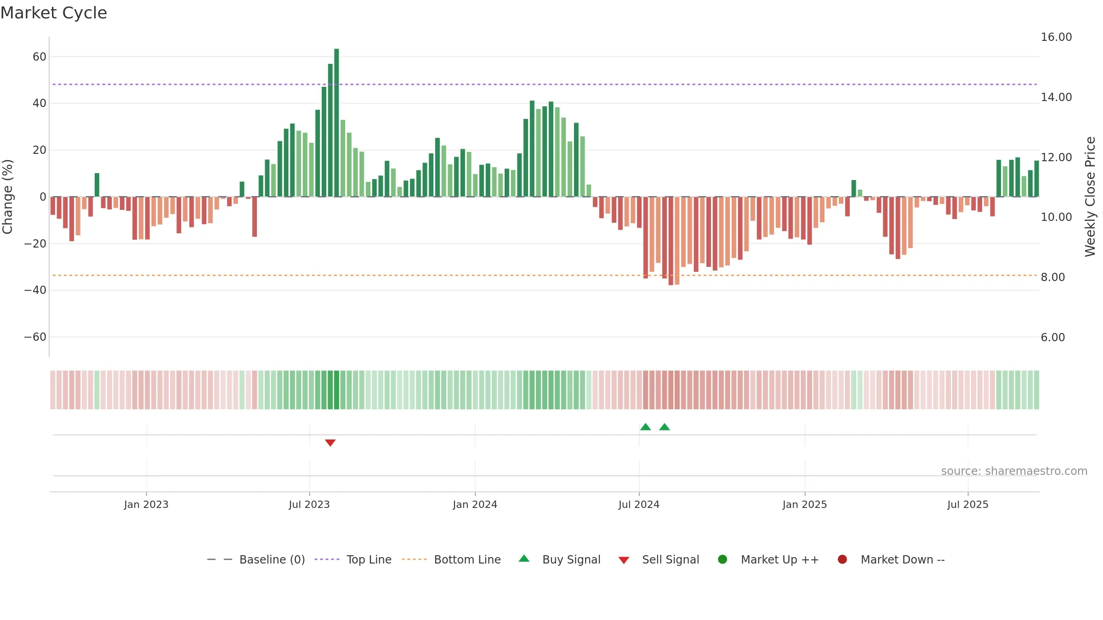This screenshot has width=1103, height=620.
Task: Toggle the Market Up ++ legend entry
Action: 768,559
